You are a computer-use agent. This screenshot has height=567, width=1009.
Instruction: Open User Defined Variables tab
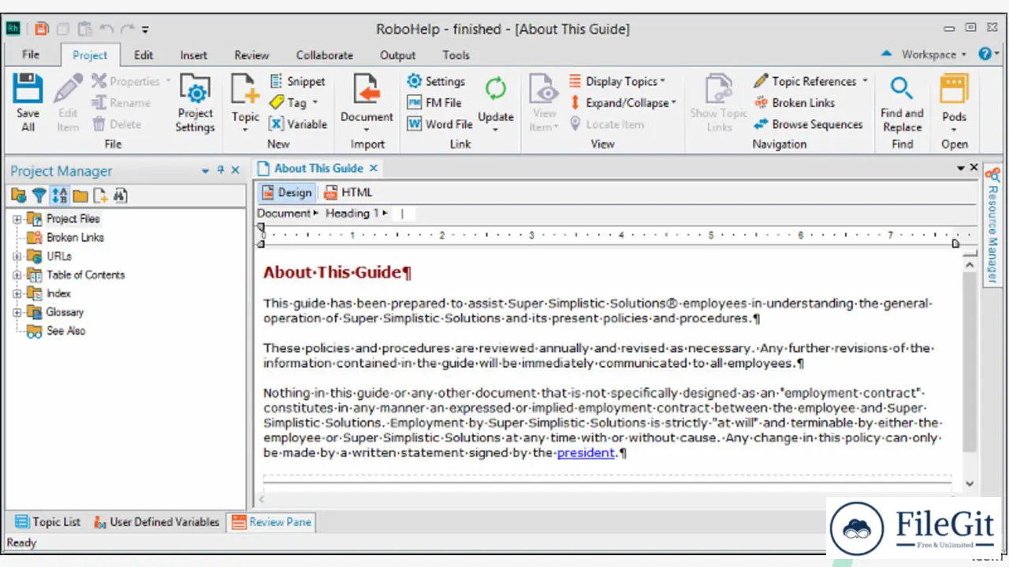click(156, 521)
